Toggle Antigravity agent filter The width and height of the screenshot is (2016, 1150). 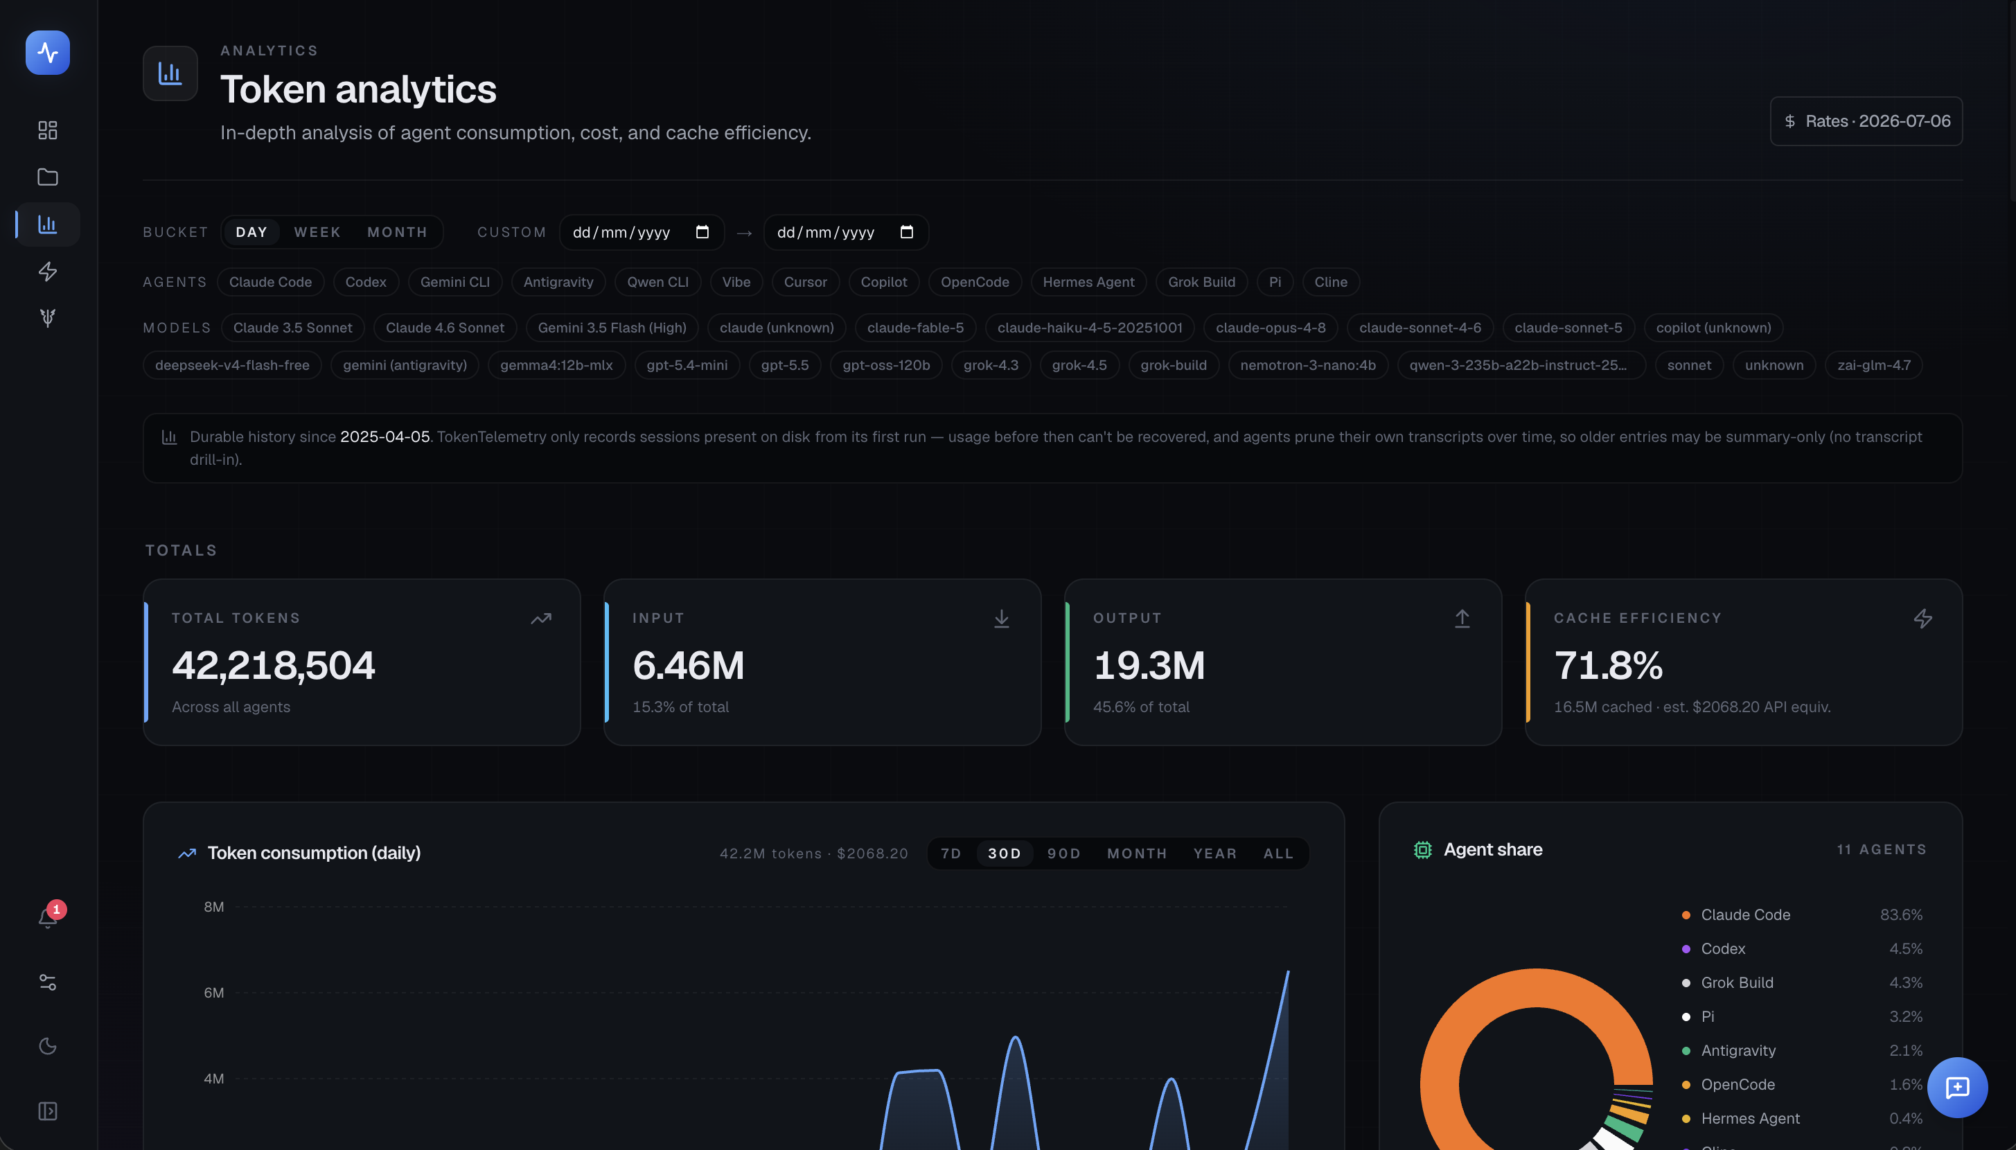558,282
